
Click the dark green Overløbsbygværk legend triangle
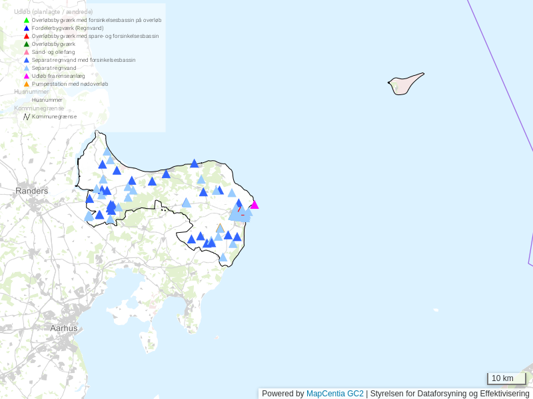(27, 44)
